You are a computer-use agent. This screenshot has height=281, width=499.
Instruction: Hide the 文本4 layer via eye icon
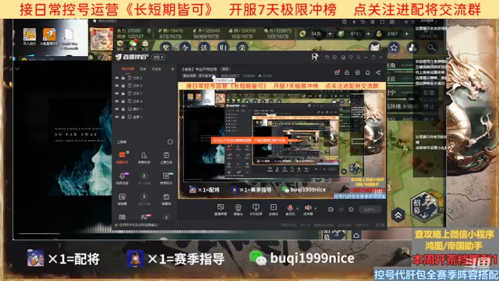pos(117,101)
